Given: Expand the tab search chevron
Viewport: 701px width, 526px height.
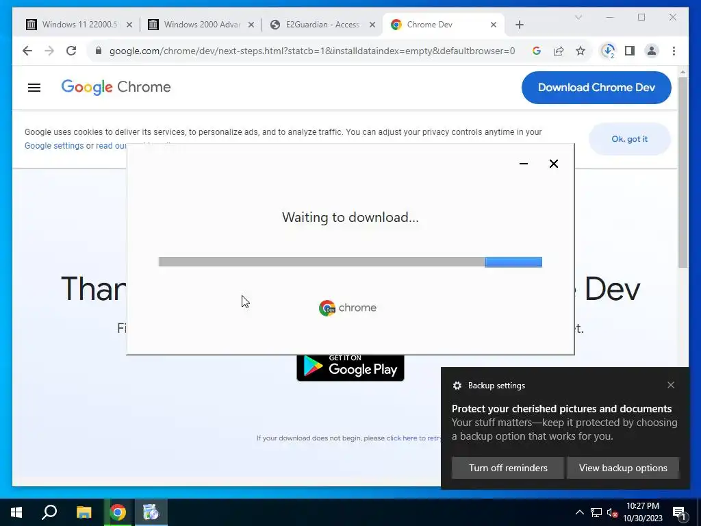Looking at the screenshot, I should point(578,17).
